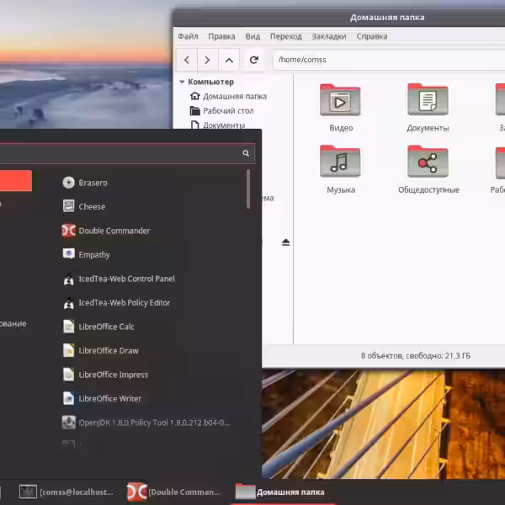Collapse the Компьютер section in sidebar
This screenshot has height=505, width=505.
coord(182,82)
